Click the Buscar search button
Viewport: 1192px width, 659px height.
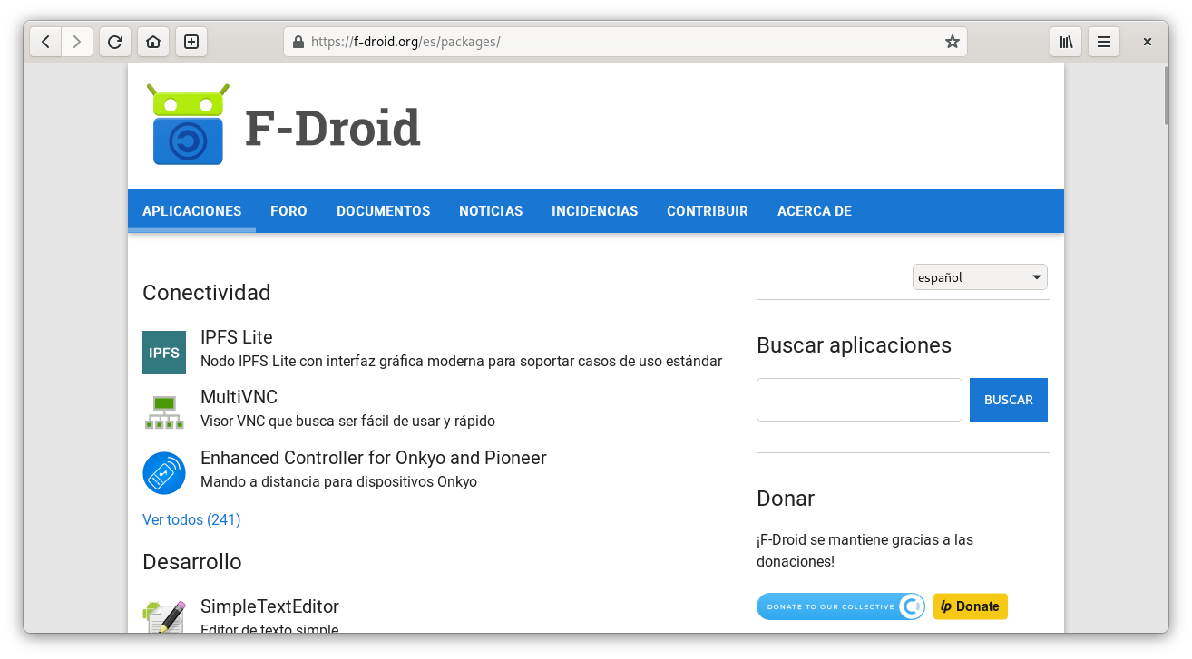[1009, 400]
